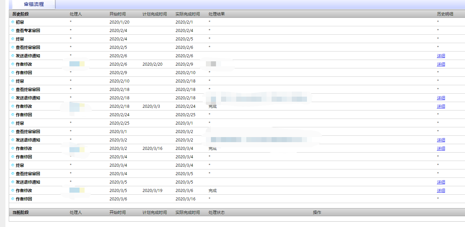The image size is (465, 227).
Task: Click bullet icon of 查看终审审回 starting 2020/3/4
Action: pos(13,174)
